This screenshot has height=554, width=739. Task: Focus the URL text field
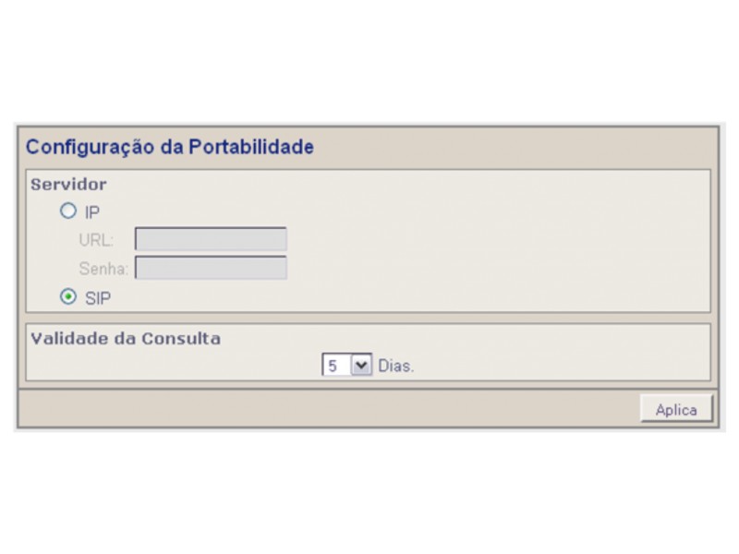(x=211, y=239)
